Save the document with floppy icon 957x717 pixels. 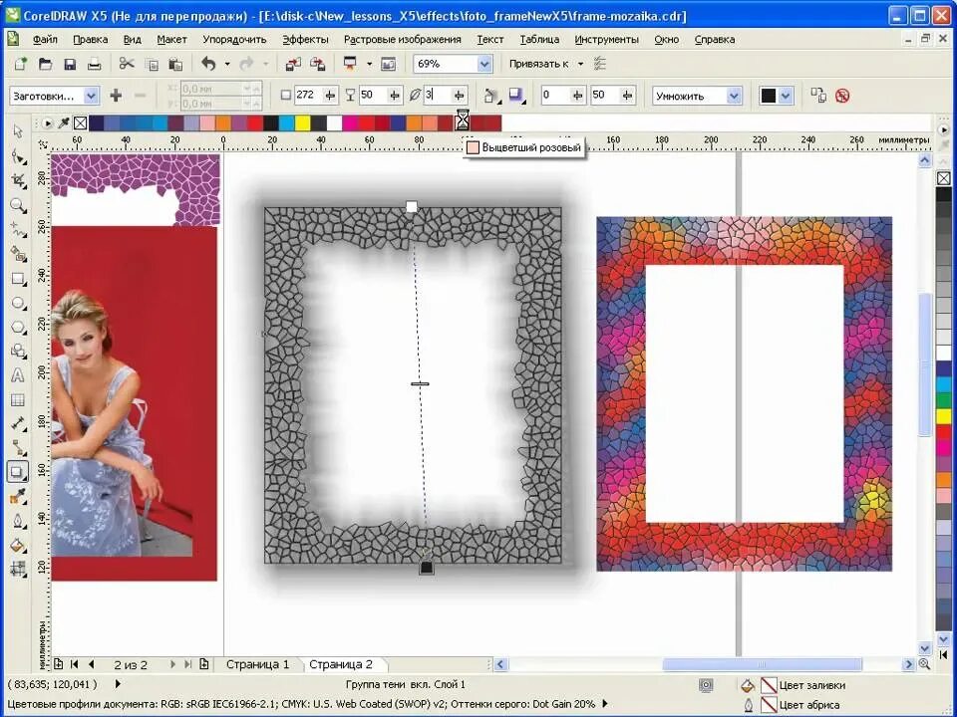(70, 64)
